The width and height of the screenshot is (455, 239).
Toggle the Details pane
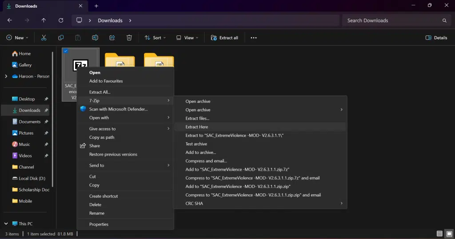point(436,38)
